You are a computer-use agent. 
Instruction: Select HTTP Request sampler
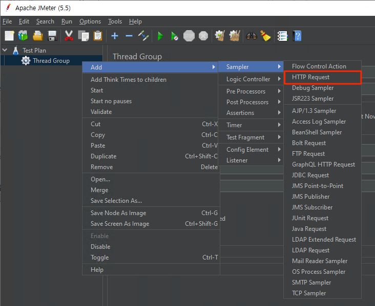pyautogui.click(x=322, y=77)
